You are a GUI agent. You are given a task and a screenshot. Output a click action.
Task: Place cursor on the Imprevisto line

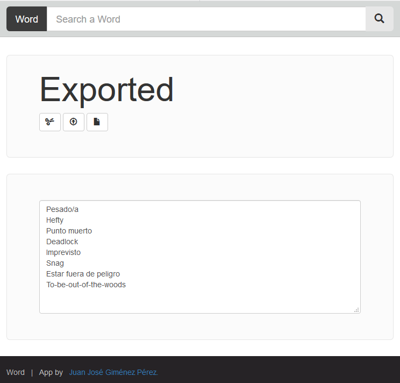tap(63, 252)
